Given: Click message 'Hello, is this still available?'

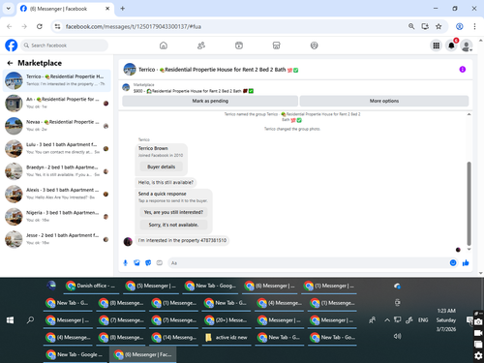Looking at the screenshot, I should pos(166,183).
